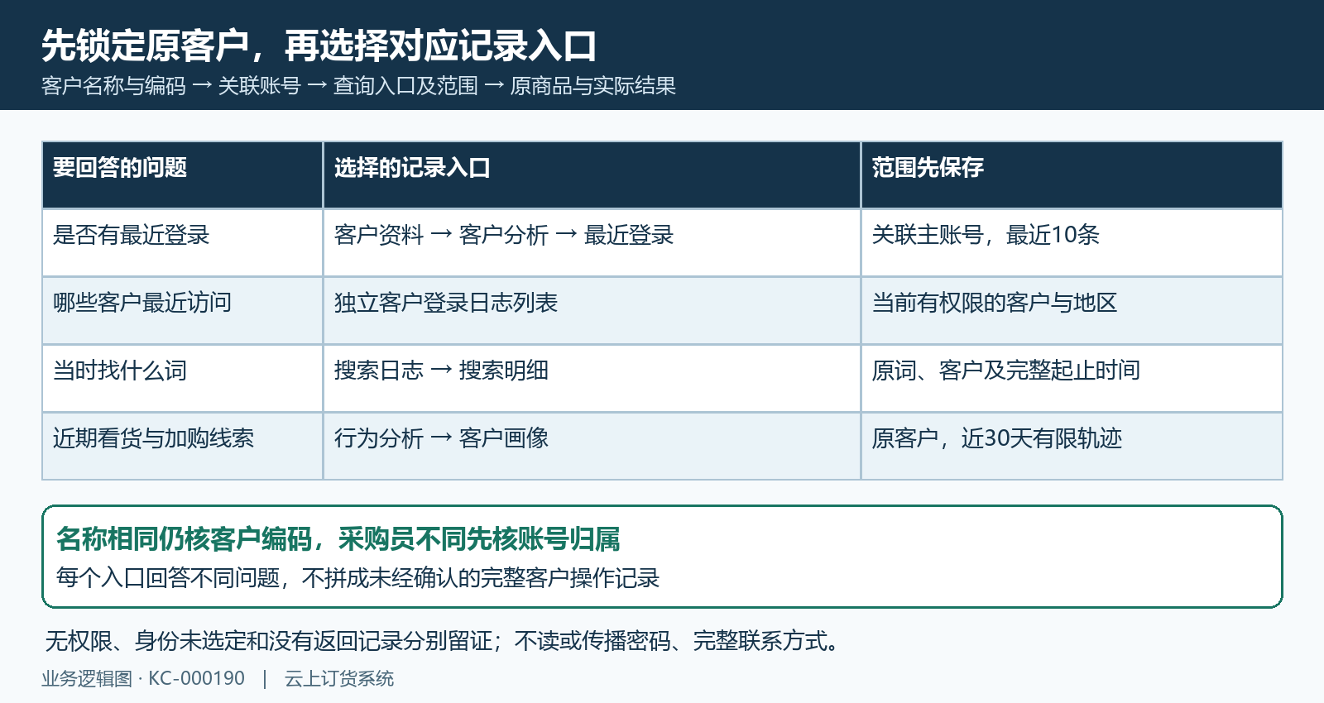Select the column header '选择的记录入口'
The width and height of the screenshot is (1324, 703).
[x=592, y=175]
